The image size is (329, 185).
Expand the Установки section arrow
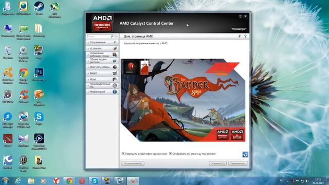(88, 48)
